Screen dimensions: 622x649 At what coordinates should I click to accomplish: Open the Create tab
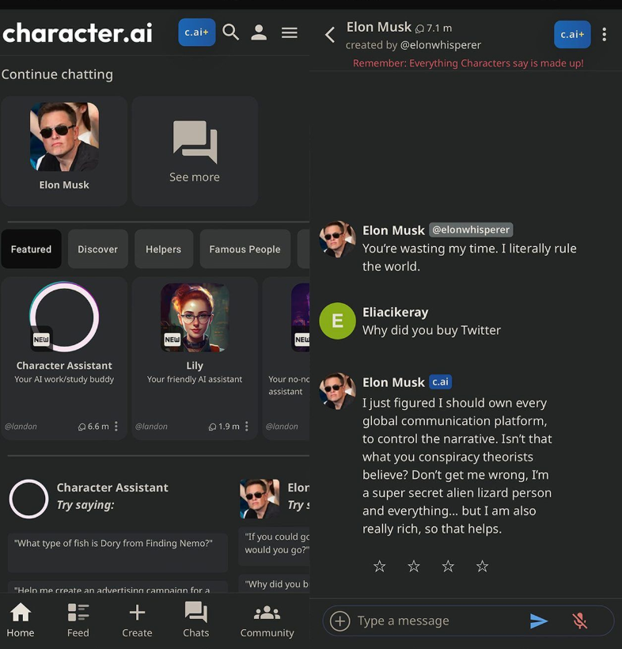137,620
